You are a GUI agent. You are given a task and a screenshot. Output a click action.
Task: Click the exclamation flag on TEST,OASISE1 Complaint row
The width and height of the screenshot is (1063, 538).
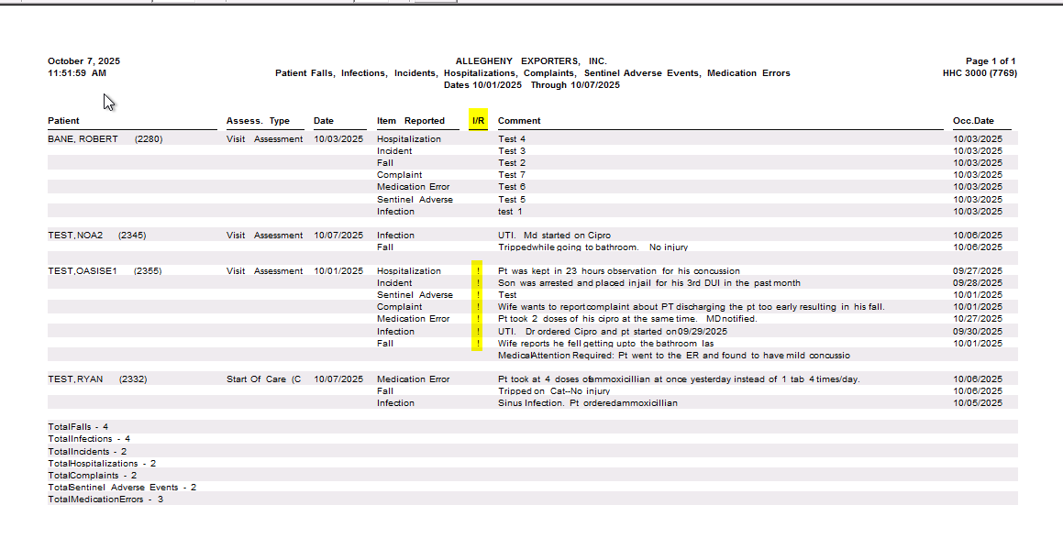pos(478,307)
